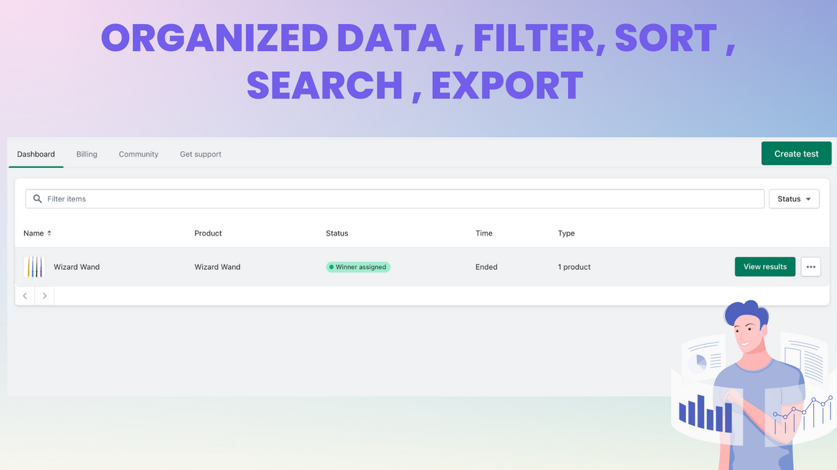Switch to the Billing tab
Screen dimensions: 837x470
point(86,154)
